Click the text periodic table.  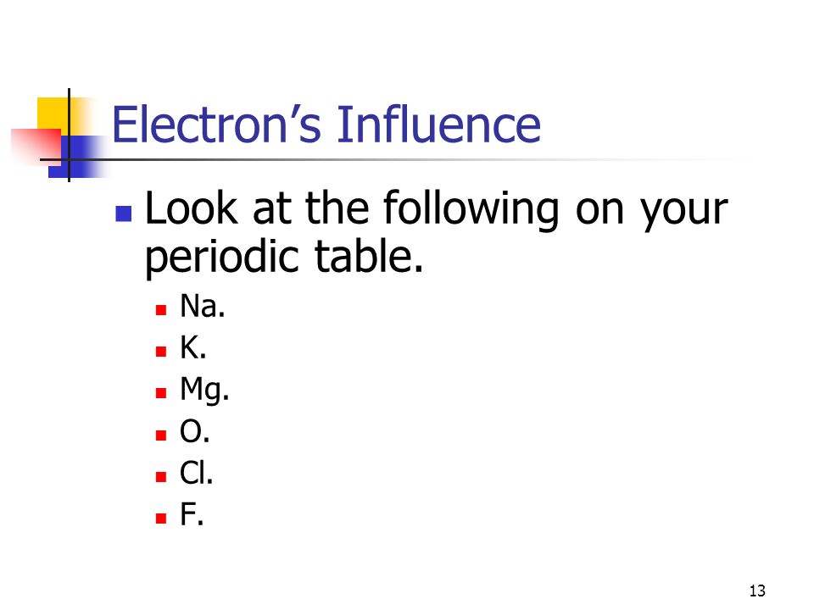pyautogui.click(x=284, y=258)
